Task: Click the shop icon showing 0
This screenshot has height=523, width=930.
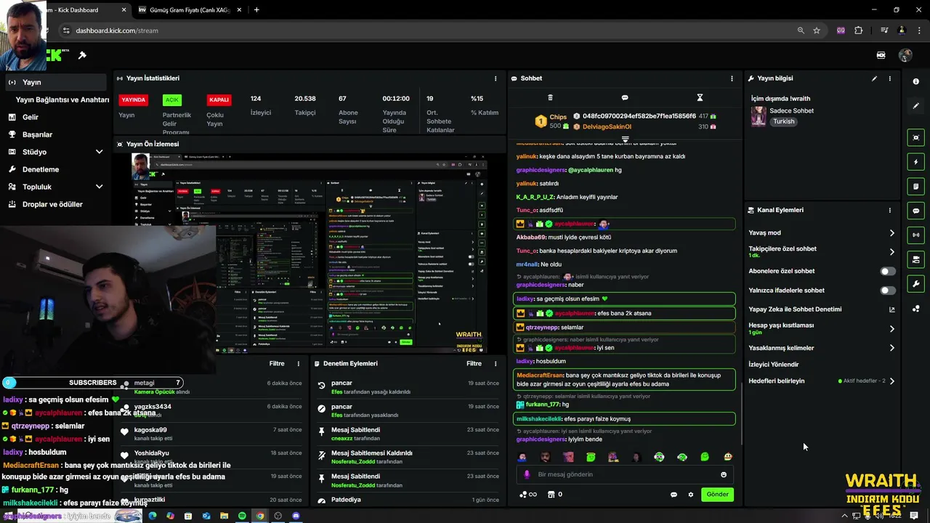Action: (554, 495)
